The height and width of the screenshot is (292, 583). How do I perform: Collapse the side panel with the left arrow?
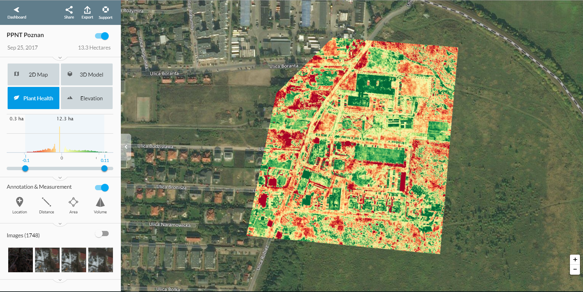click(x=126, y=147)
